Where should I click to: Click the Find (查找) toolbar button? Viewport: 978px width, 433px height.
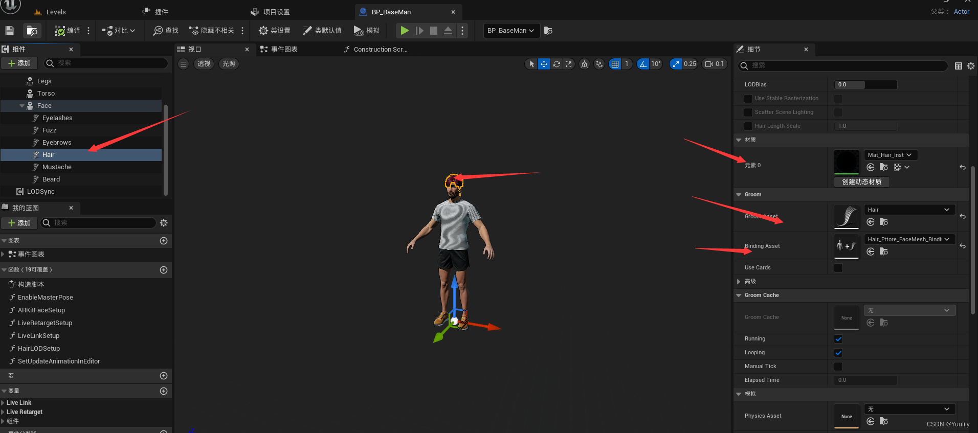tap(166, 31)
